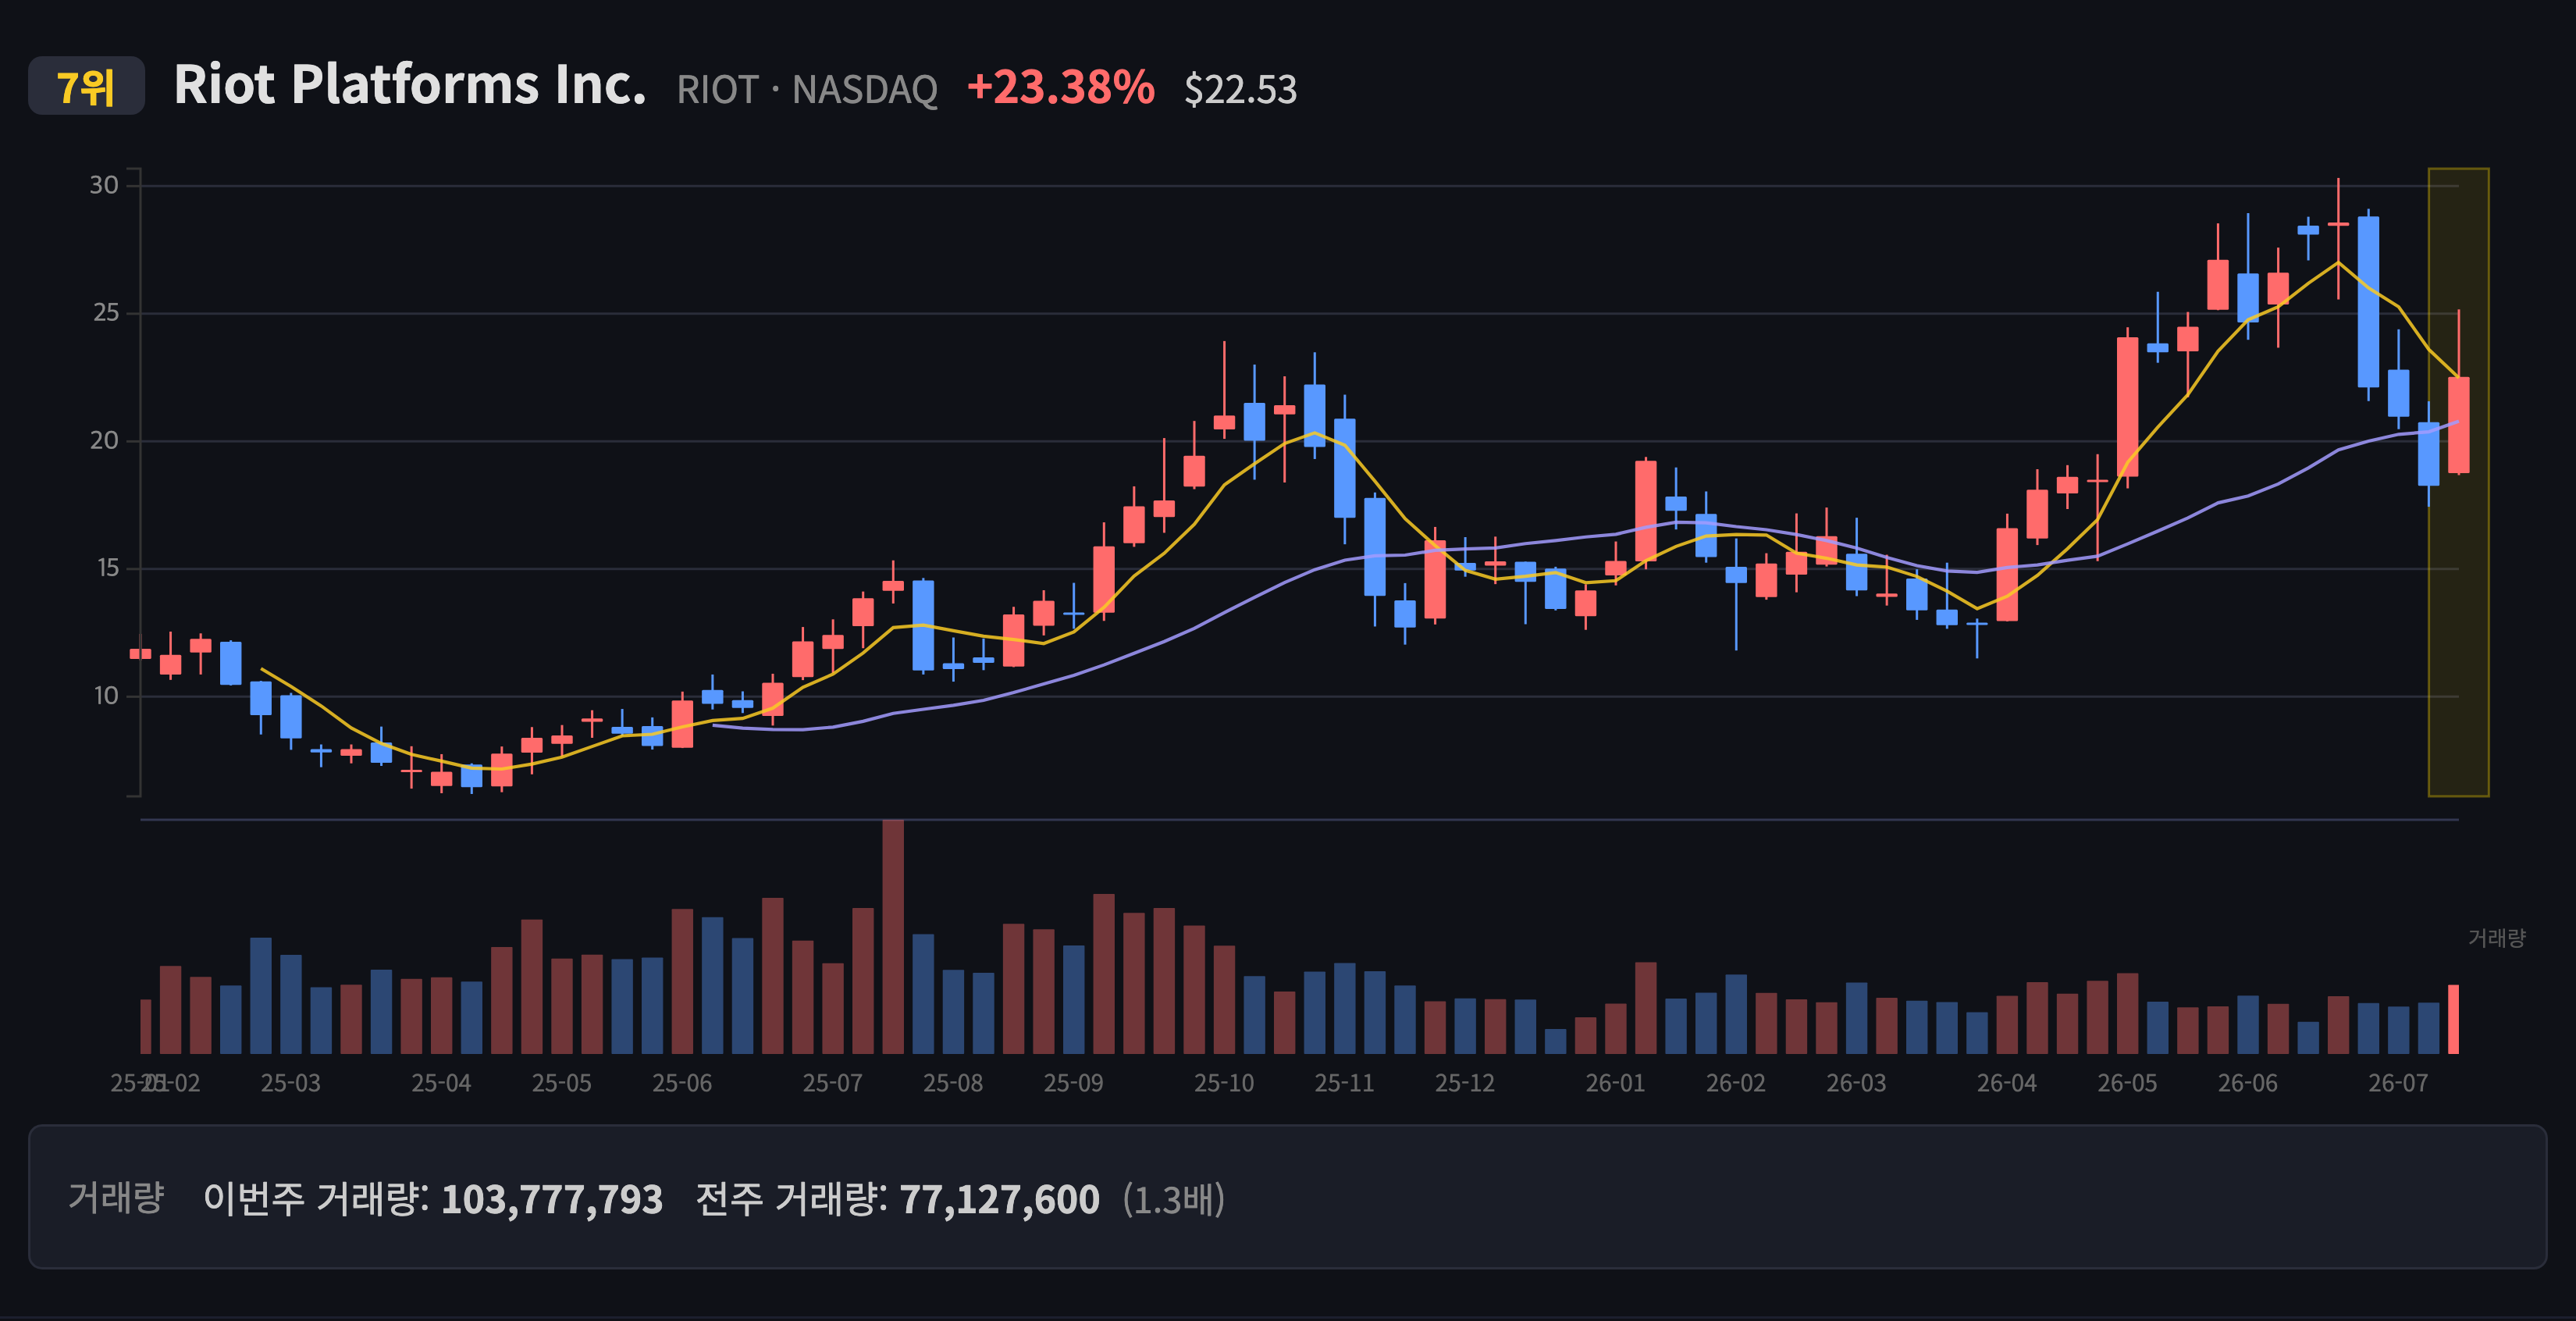Image resolution: width=2576 pixels, height=1321 pixels.
Task: Click the latest candle in the highlighted week
Action: click(x=2459, y=425)
